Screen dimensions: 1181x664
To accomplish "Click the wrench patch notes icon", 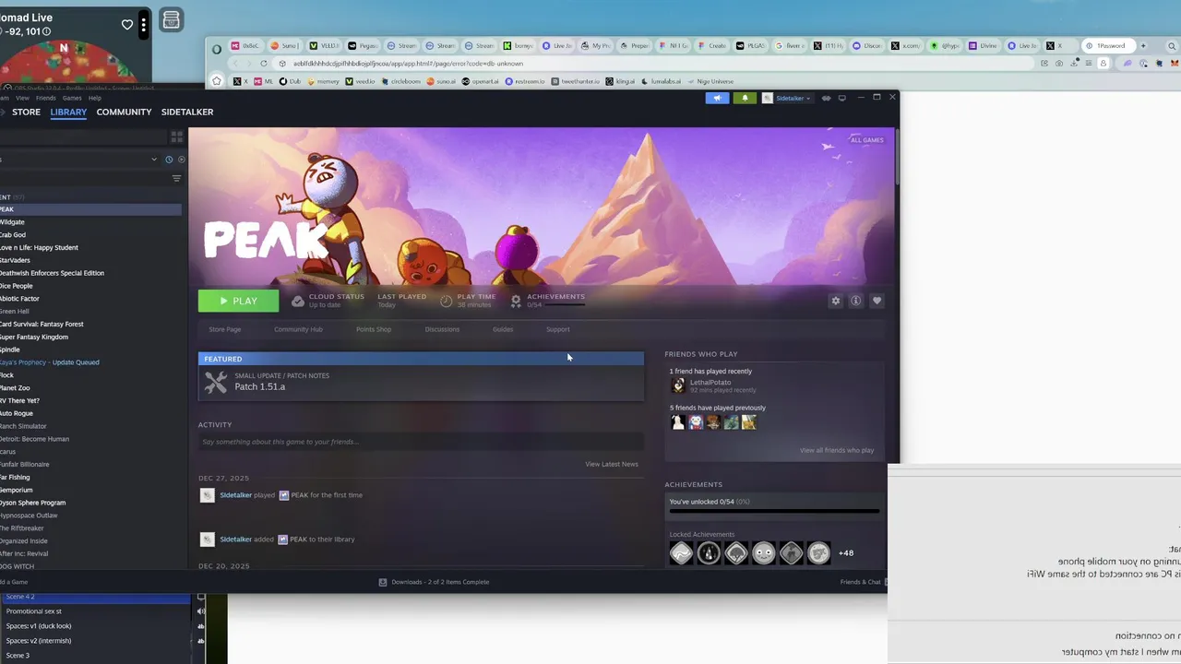I will [x=216, y=382].
